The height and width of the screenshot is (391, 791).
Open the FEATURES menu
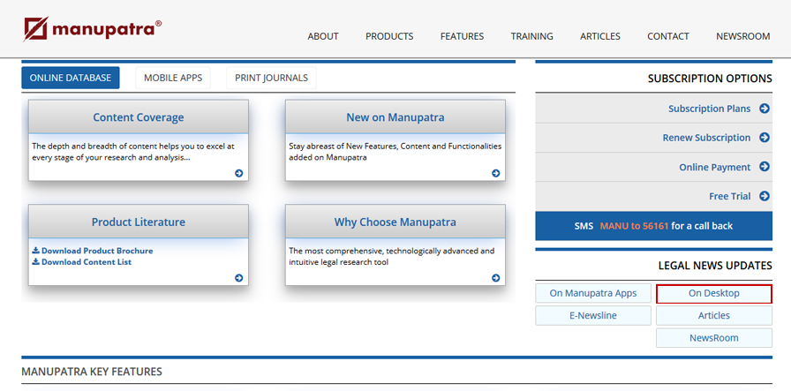click(x=462, y=36)
